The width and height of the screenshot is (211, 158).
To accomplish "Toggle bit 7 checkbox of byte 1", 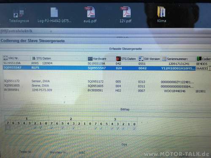I will 8,128.
